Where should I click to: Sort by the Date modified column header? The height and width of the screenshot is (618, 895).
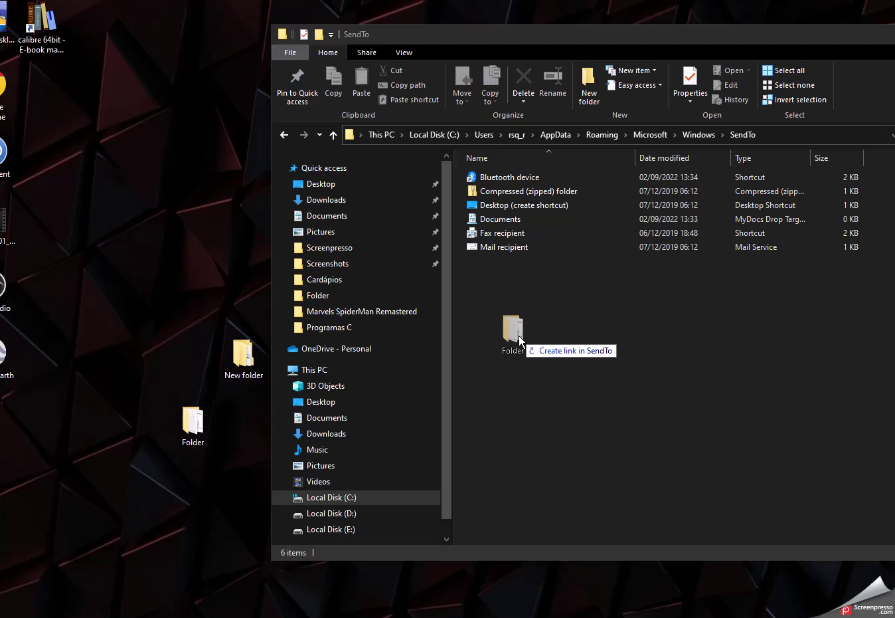tap(664, 158)
